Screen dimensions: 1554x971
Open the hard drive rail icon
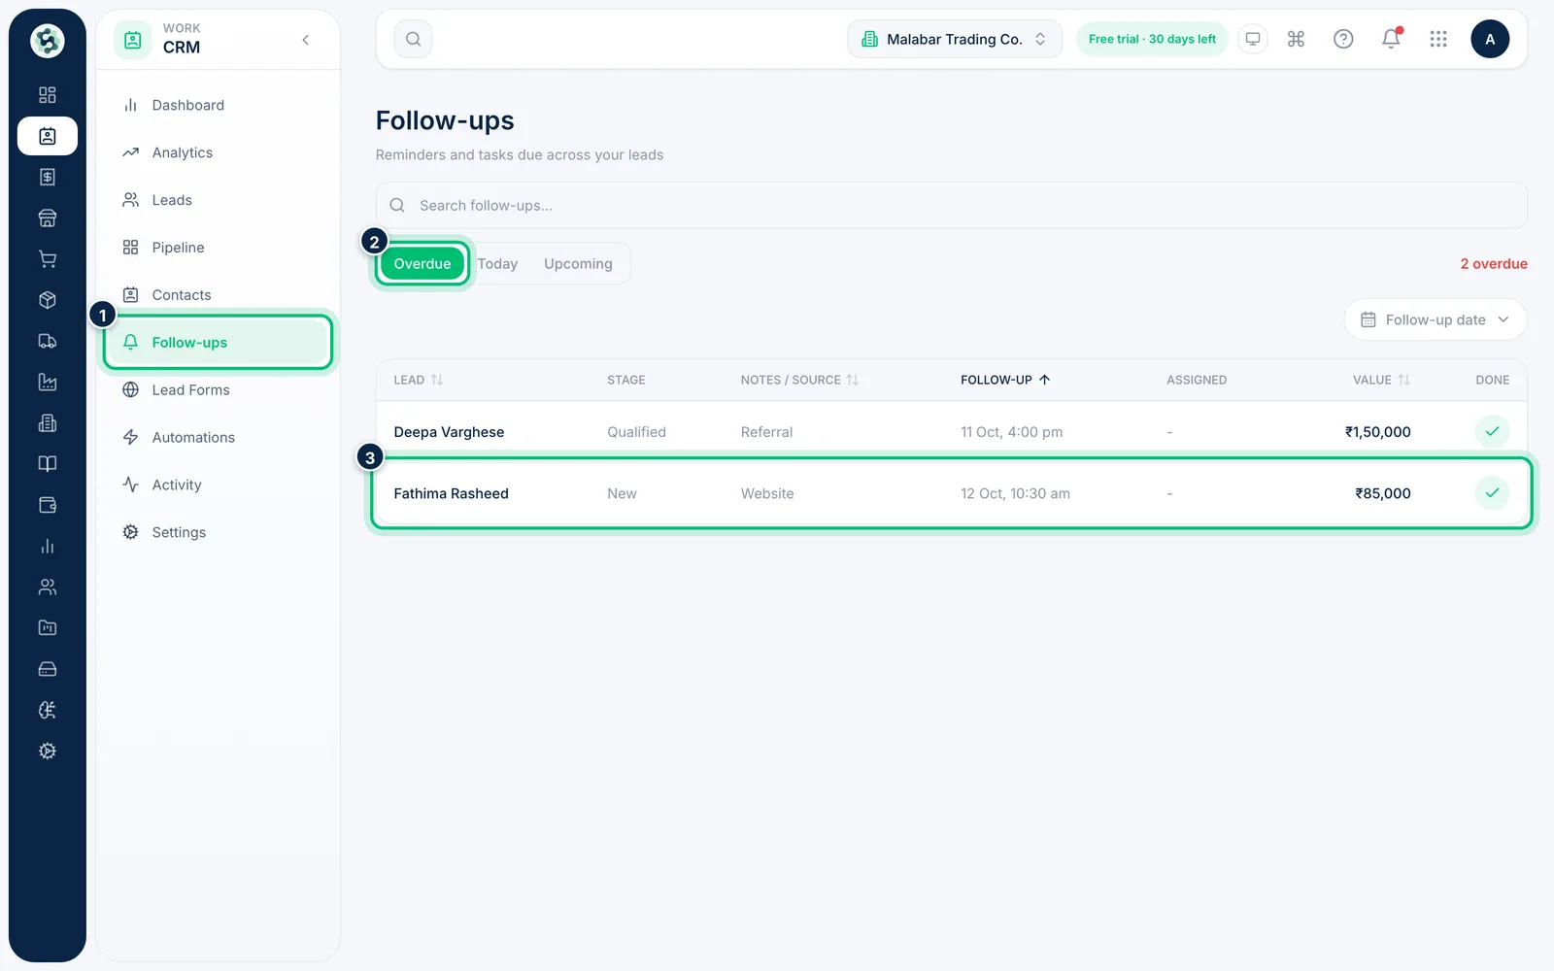pyautogui.click(x=47, y=669)
